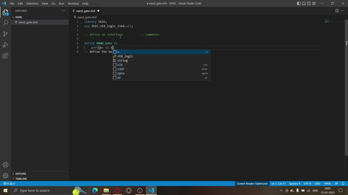Open the notifications bell in status bar
Screen dimensions: 348x195
[x=343, y=184]
